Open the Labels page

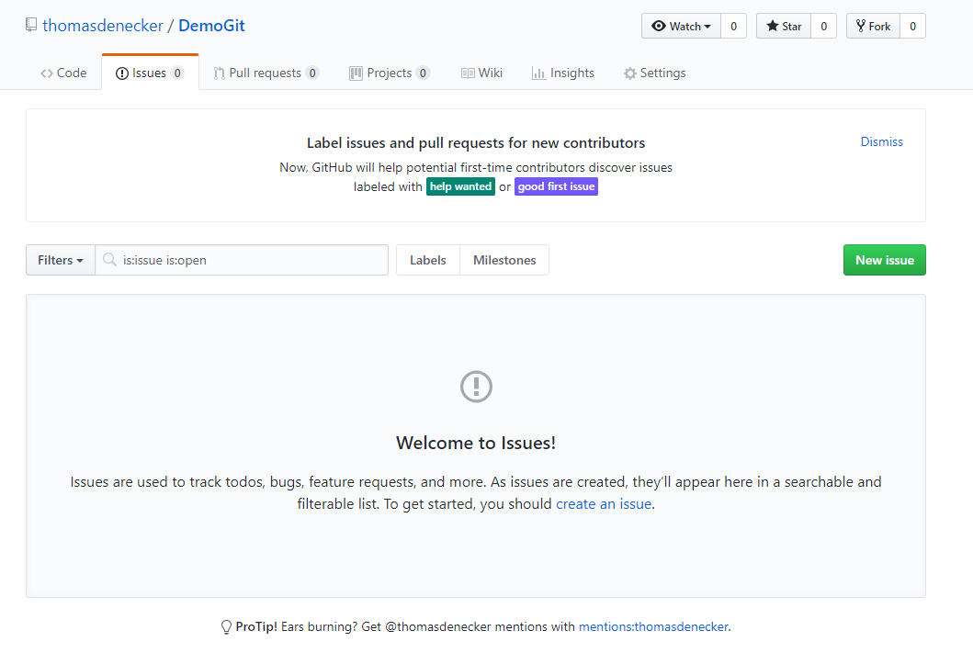click(x=427, y=260)
